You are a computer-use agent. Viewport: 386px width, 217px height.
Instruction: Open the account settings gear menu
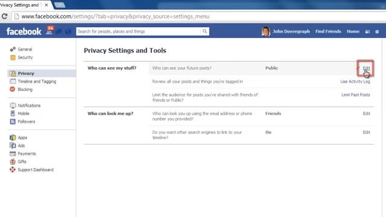(x=377, y=31)
